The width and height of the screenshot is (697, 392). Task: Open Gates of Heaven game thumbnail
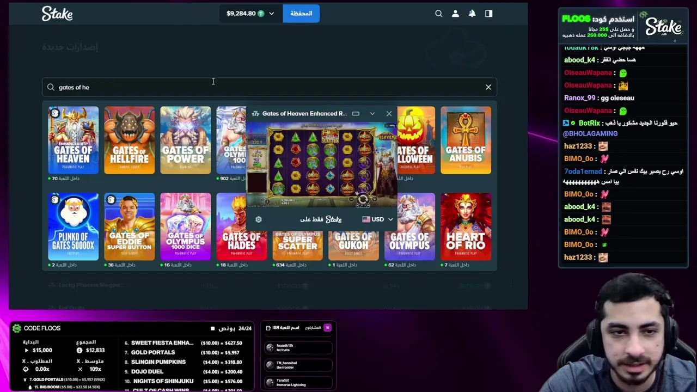(x=74, y=140)
